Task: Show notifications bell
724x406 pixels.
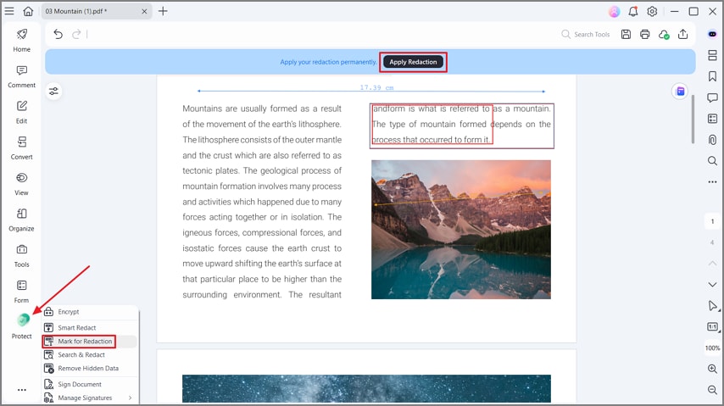Action: [633, 12]
